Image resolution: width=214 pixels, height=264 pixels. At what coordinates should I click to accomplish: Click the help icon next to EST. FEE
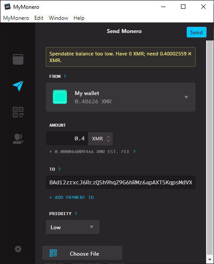pyautogui.click(x=134, y=152)
